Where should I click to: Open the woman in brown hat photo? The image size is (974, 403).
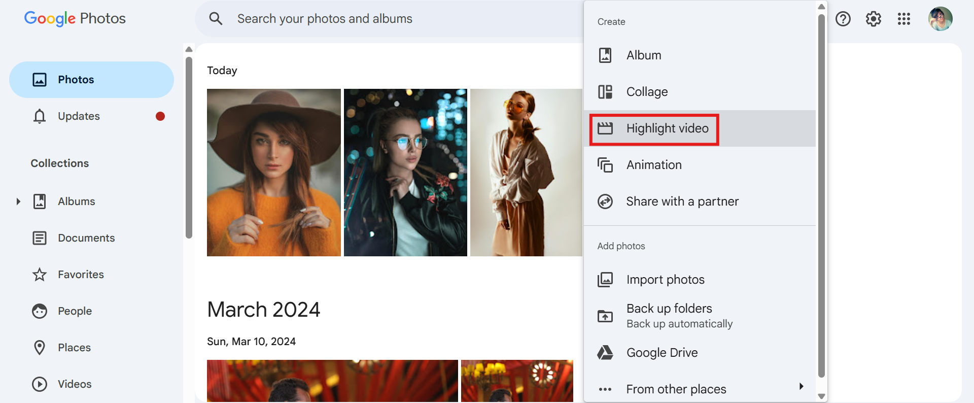pos(273,173)
